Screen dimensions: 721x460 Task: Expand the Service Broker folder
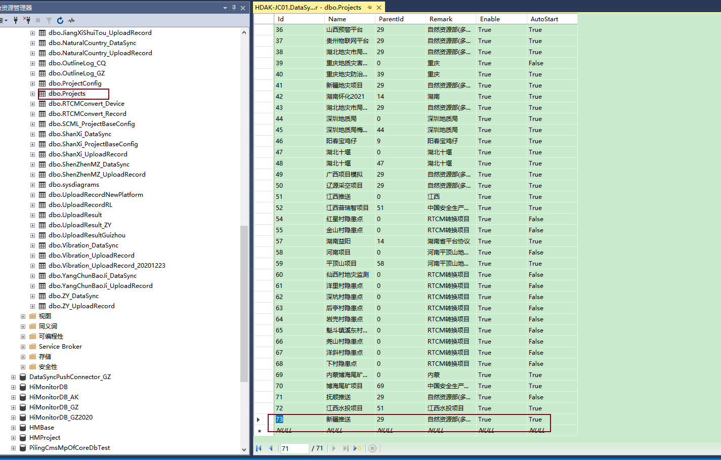(x=23, y=347)
